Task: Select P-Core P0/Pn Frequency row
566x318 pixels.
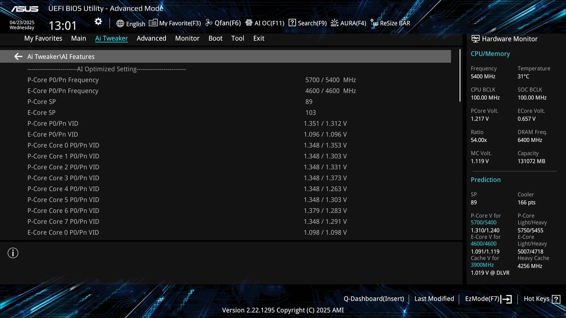Action: point(226,80)
